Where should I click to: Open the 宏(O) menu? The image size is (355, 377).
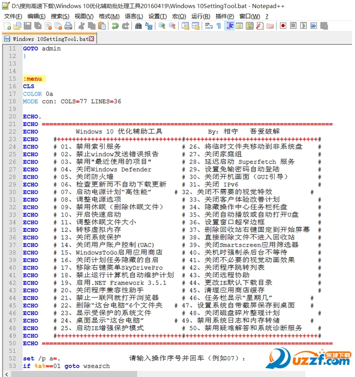[x=179, y=17]
